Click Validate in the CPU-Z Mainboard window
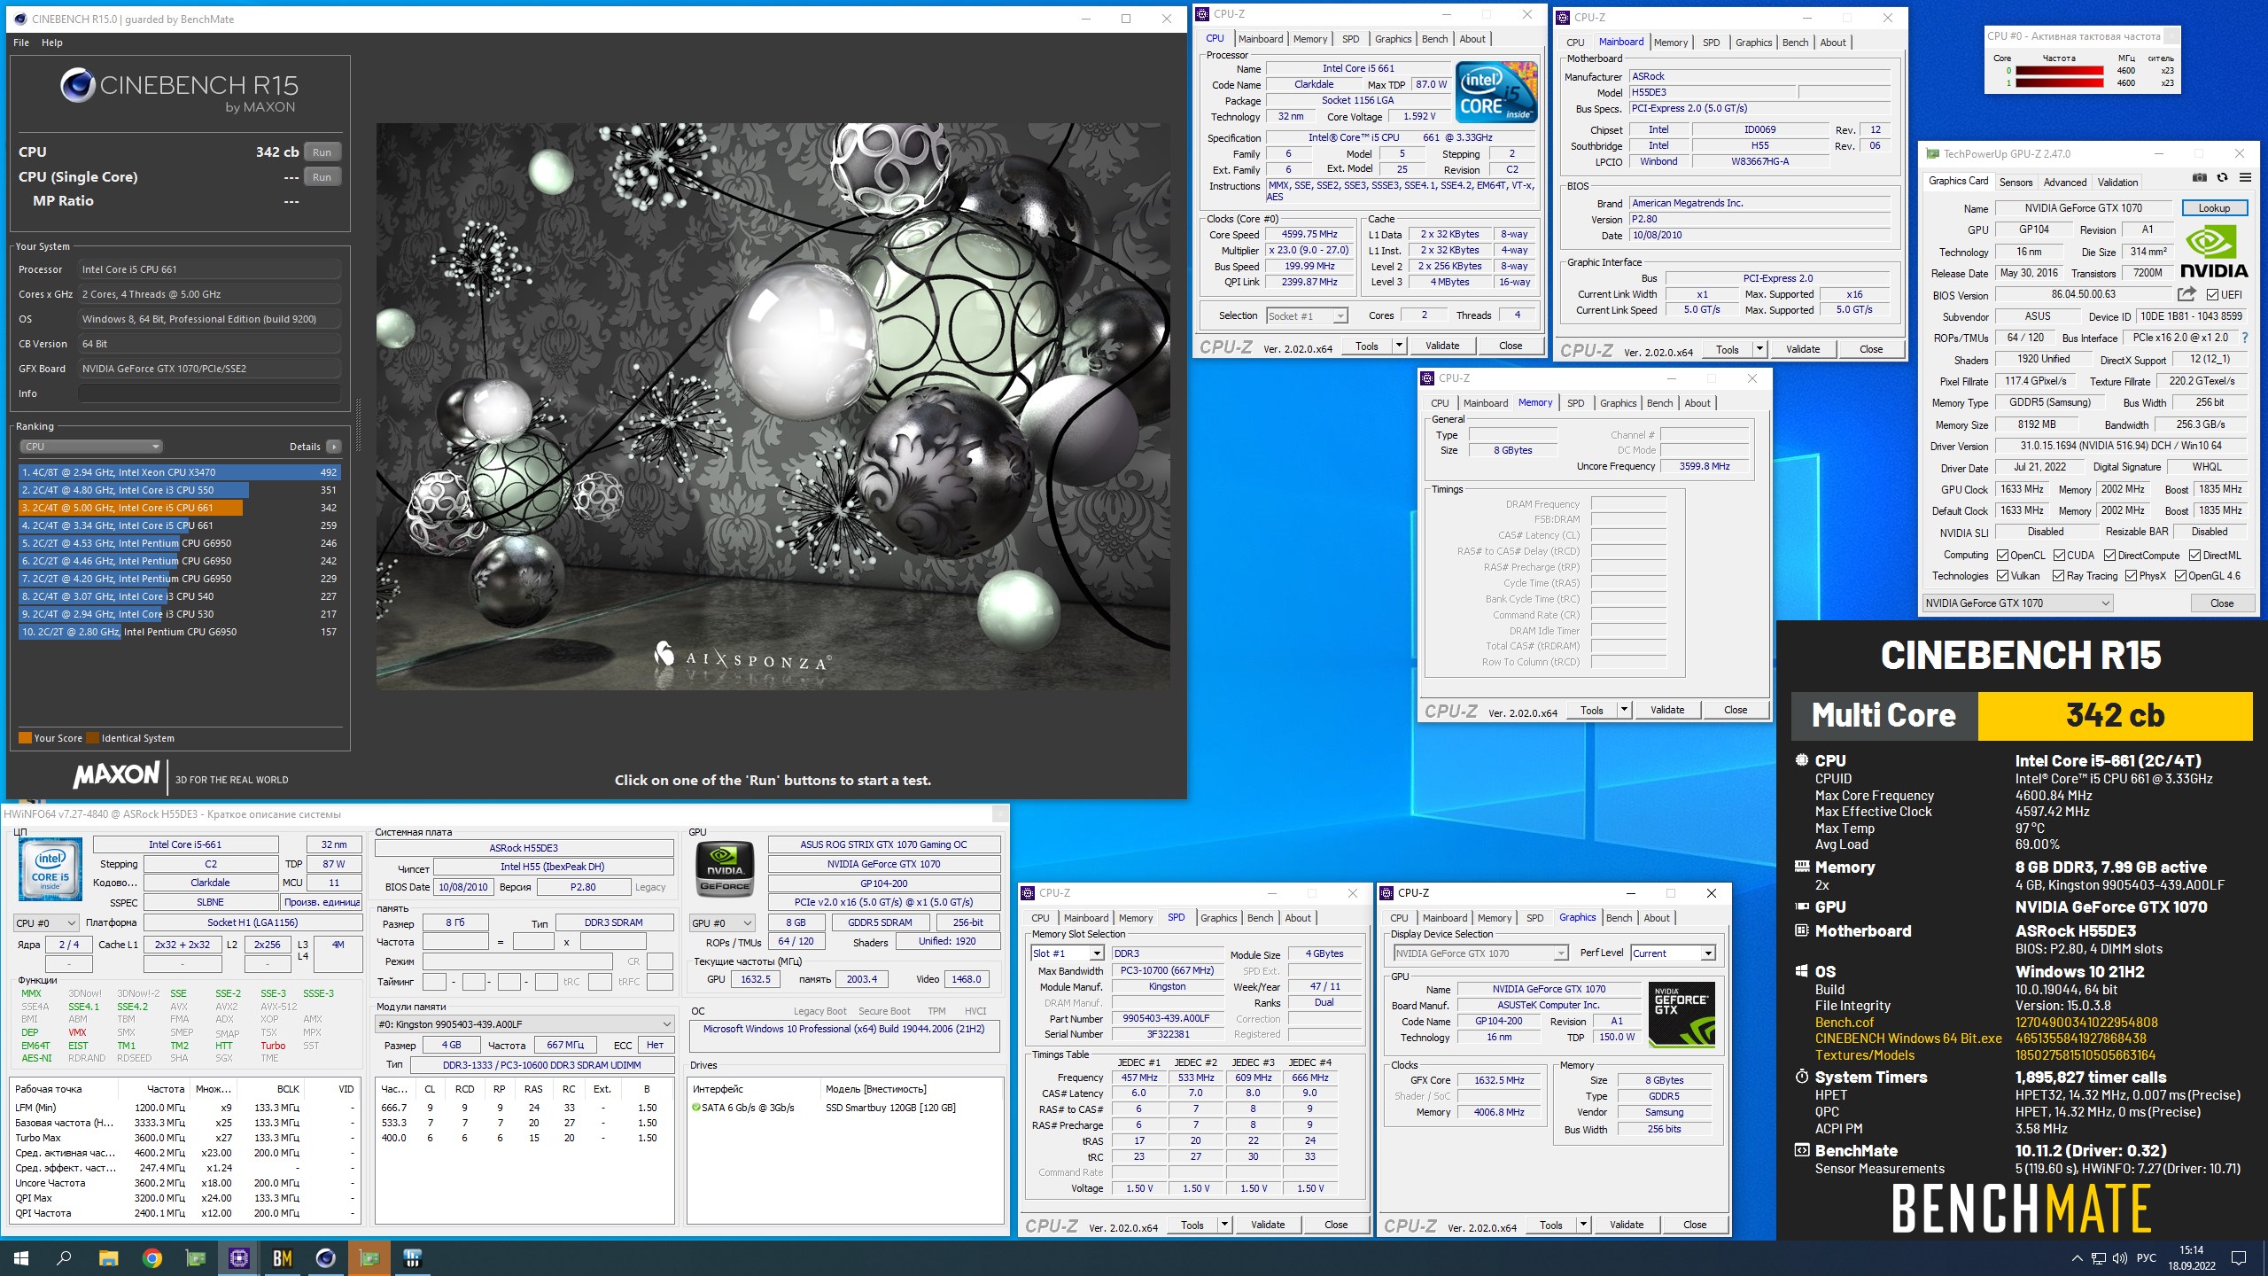 (1802, 349)
